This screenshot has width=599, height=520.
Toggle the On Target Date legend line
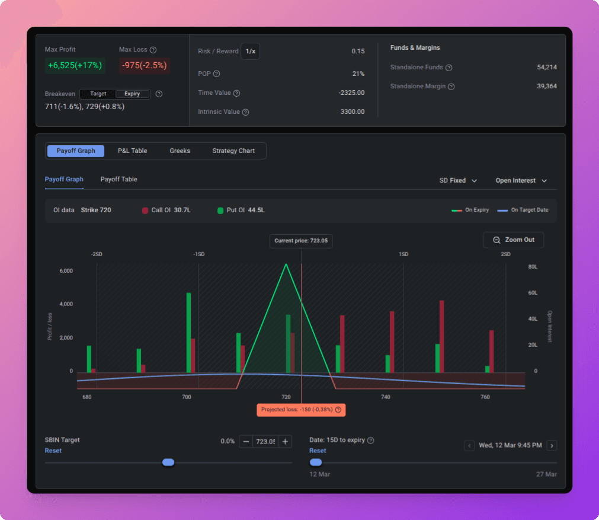tap(523, 210)
